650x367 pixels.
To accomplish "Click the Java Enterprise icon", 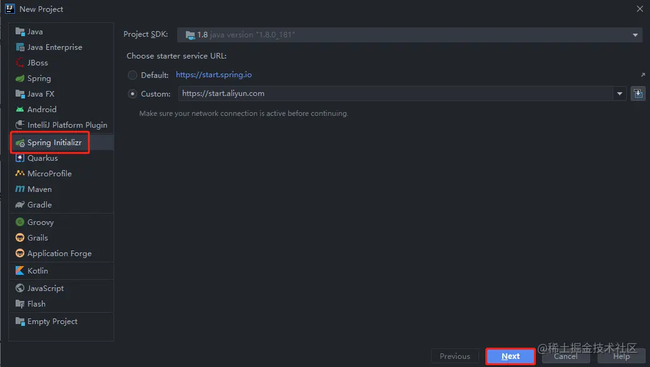I will tap(20, 47).
